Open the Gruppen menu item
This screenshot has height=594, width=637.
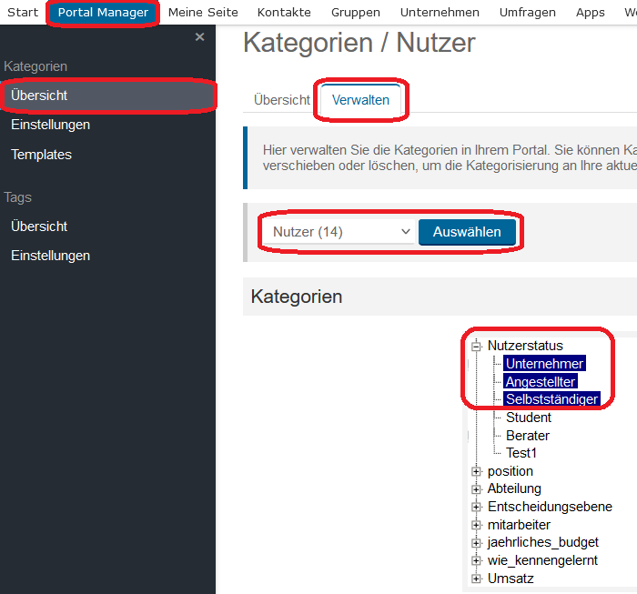point(356,12)
